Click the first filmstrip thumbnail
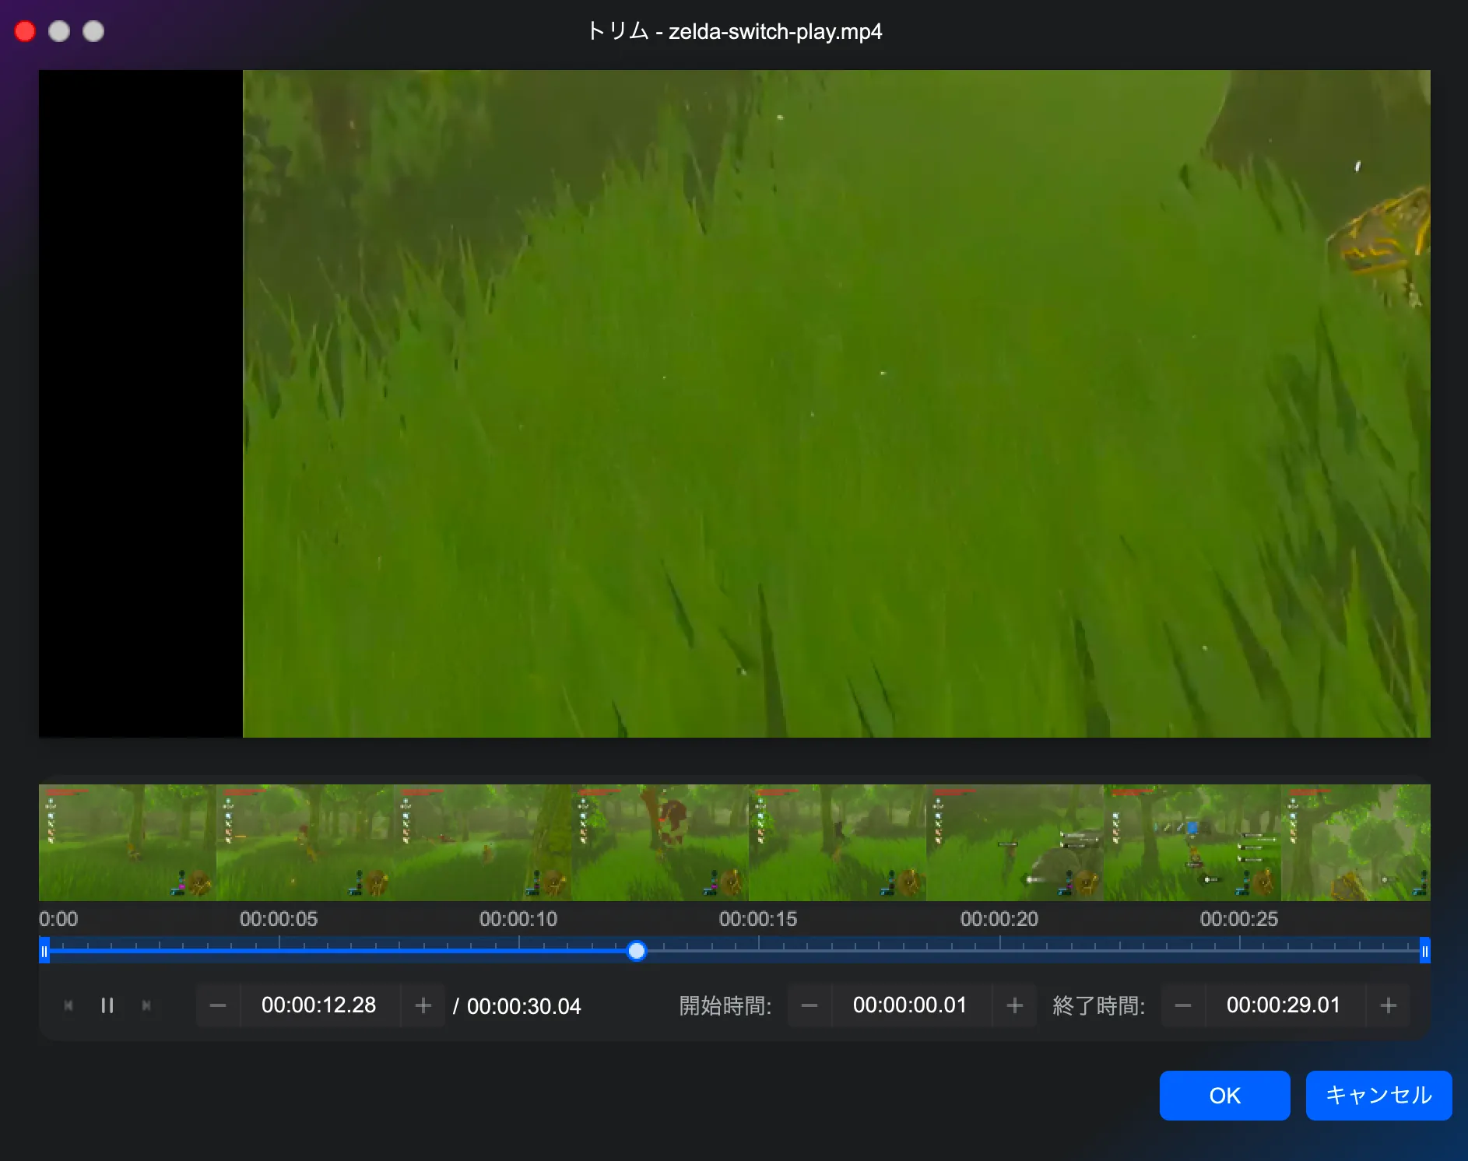Viewport: 1468px width, 1161px height. point(127,842)
